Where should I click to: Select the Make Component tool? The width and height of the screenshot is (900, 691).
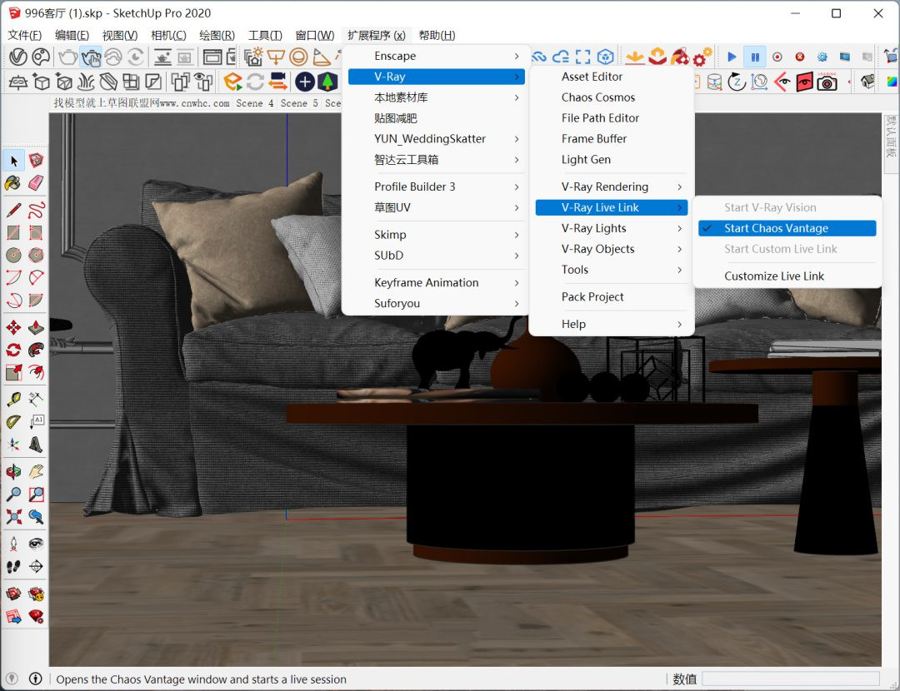point(36,160)
